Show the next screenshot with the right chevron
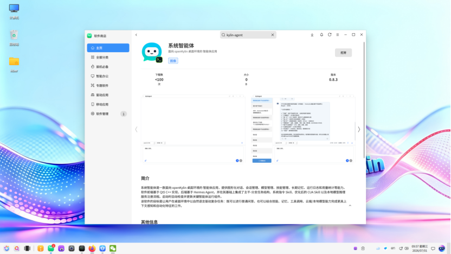This screenshot has width=451, height=254. (x=359, y=129)
